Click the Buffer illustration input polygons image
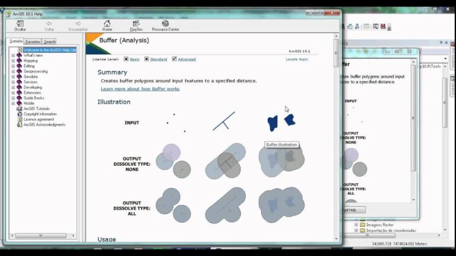The image size is (456, 256). (281, 123)
